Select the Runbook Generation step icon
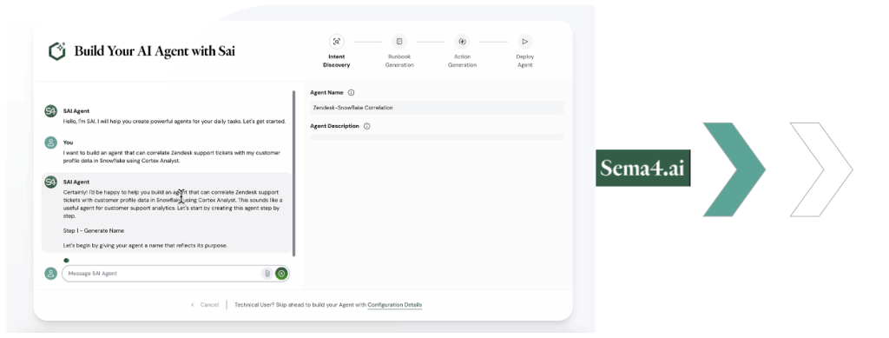 [399, 42]
